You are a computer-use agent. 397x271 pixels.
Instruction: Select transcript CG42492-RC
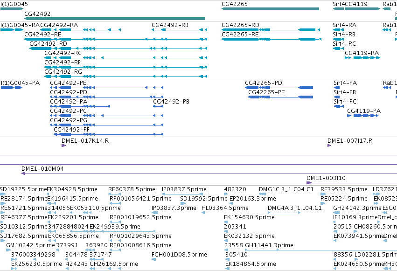click(x=126, y=58)
